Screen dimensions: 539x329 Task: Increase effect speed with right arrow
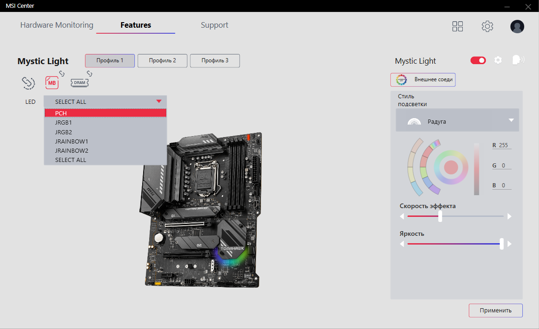[509, 216]
